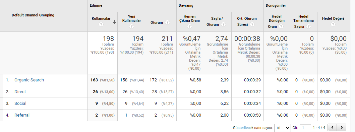The height and width of the screenshot is (132, 355).
Task: Open help icon under Yeni Kullanıcılar
Action: pyautogui.click(x=131, y=26)
